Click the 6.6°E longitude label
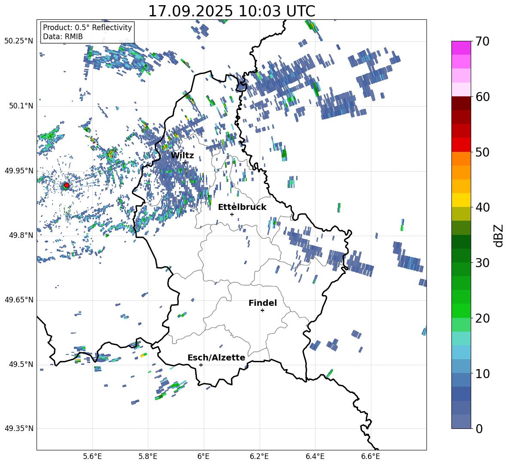Image resolution: width=509 pixels, height=465 pixels. (x=371, y=456)
